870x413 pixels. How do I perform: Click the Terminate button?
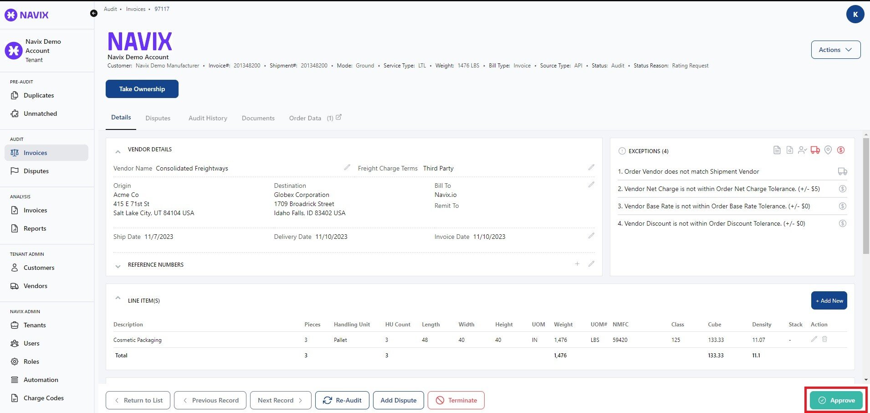pos(456,400)
